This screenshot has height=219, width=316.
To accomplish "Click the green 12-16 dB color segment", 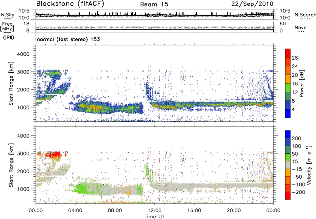I will 288,87.
